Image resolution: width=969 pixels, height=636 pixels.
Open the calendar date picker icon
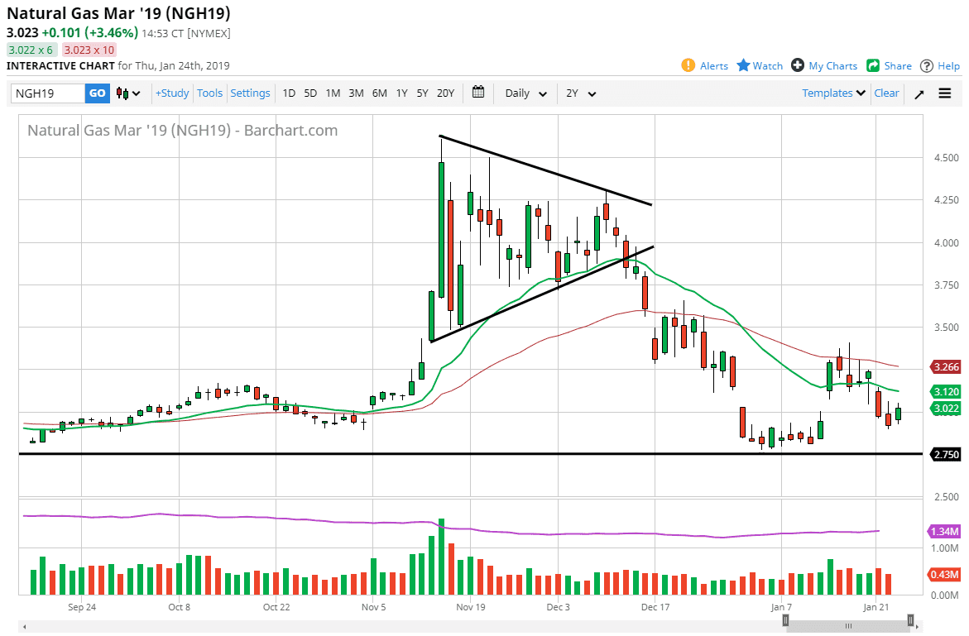coord(478,92)
